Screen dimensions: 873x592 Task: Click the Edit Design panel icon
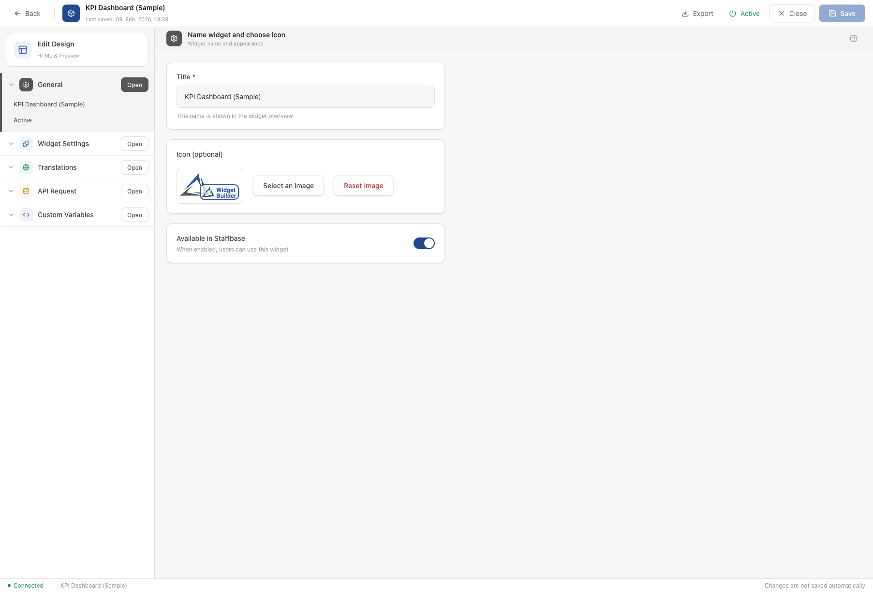[22, 49]
